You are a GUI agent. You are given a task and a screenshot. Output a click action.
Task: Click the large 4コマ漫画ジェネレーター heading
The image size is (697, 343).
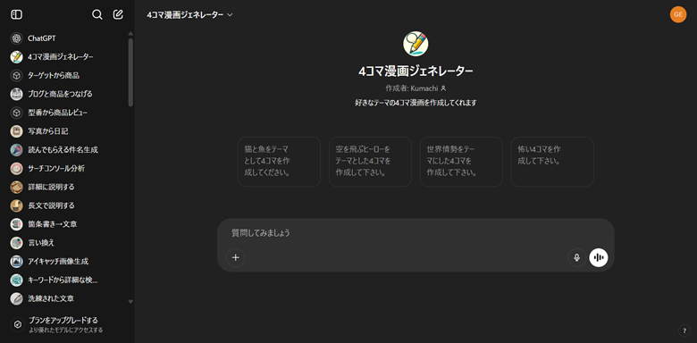[416, 71]
